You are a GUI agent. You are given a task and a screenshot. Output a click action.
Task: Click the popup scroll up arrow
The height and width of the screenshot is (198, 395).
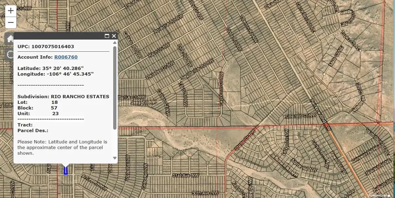tap(115, 43)
